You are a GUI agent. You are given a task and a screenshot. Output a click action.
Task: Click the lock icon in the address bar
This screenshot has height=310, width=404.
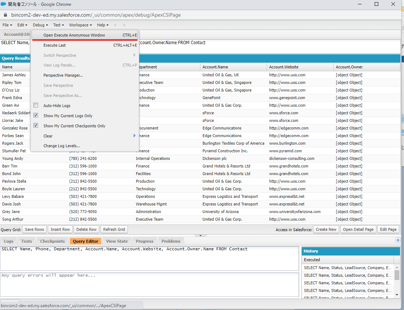(5, 15)
